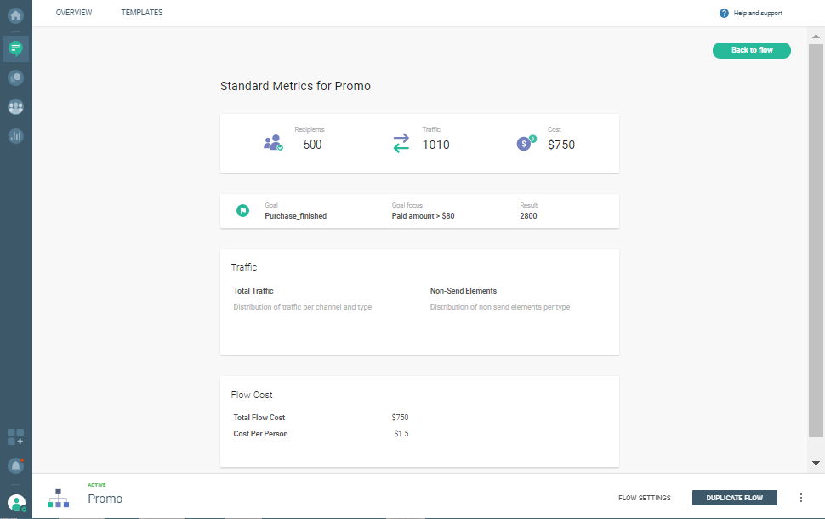Click the Back to flow button
Image resolution: width=825 pixels, height=519 pixels.
pos(751,50)
